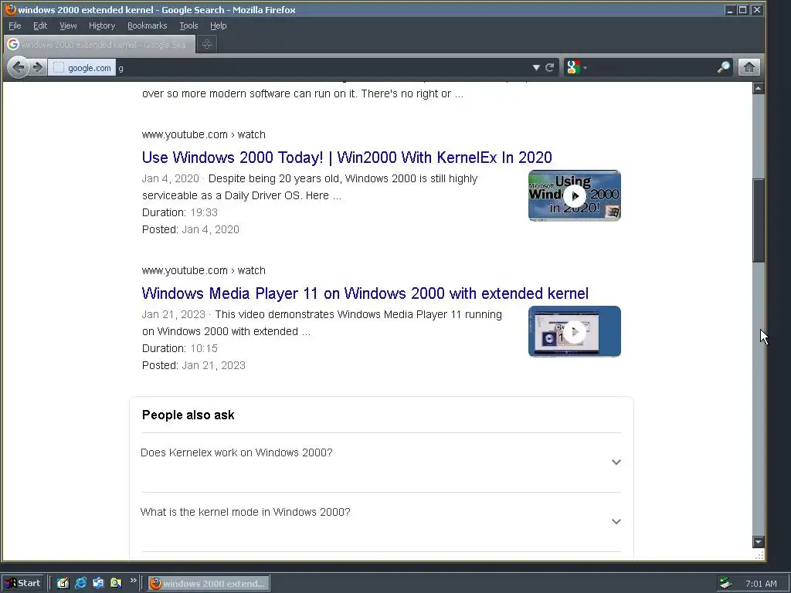Screen dimensions: 791x593
Task: Click the scrollbar down arrow
Action: pyautogui.click(x=758, y=541)
